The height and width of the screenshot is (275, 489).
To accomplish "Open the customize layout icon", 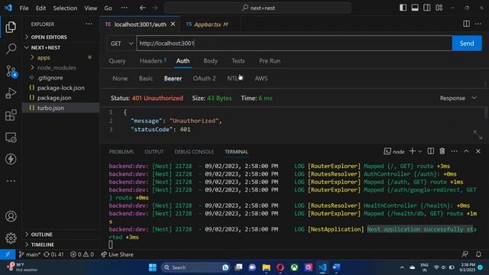I will pos(439,8).
